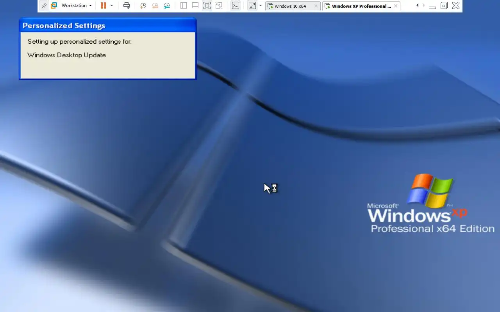Toggle the thumbnail bar view
500x312 pixels.
195,6
